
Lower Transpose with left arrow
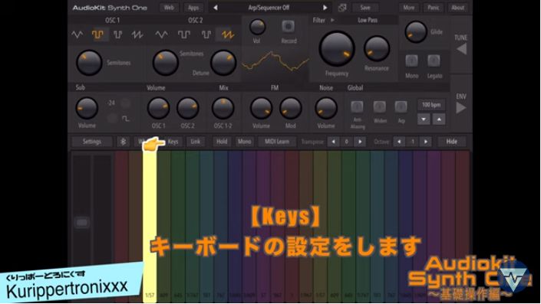tap(333, 142)
